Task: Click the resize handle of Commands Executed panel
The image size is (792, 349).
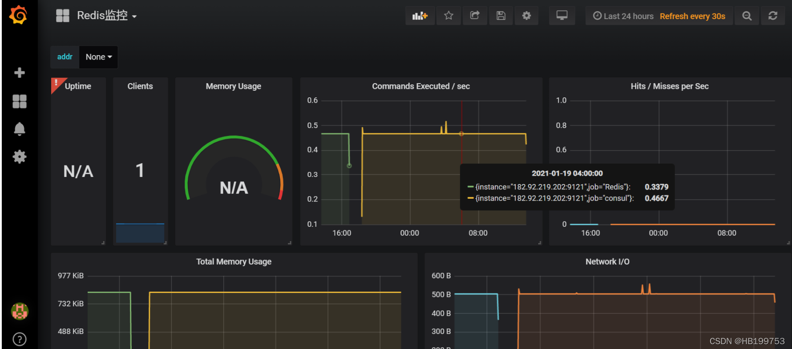Action: 540,243
